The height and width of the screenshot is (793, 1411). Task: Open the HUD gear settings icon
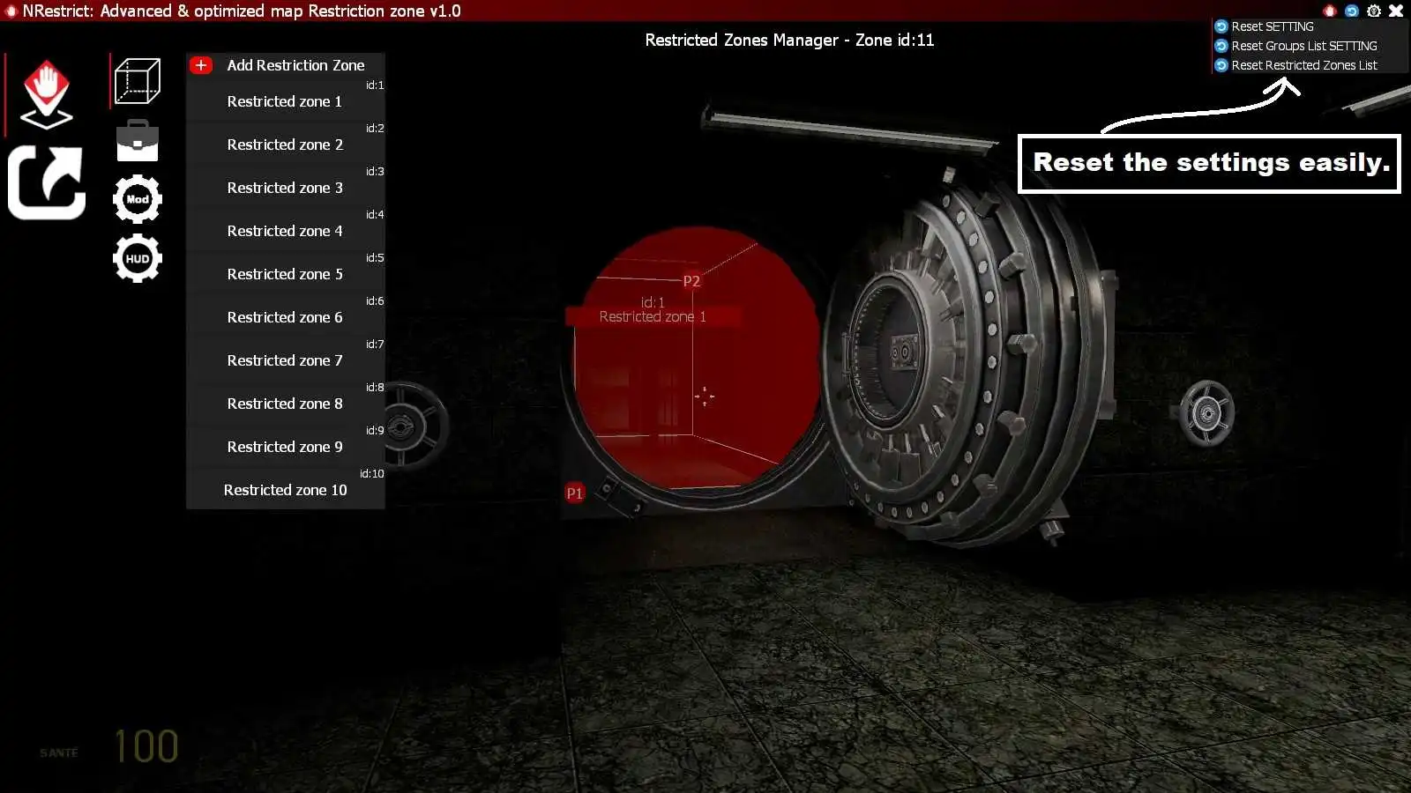[138, 258]
